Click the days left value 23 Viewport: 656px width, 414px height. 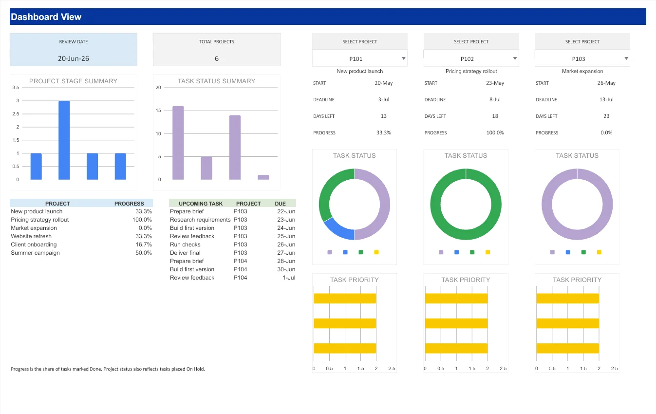tap(606, 116)
